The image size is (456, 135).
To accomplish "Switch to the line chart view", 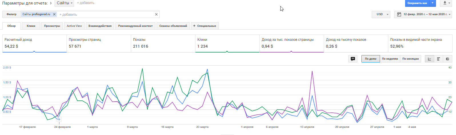I will (429, 59).
